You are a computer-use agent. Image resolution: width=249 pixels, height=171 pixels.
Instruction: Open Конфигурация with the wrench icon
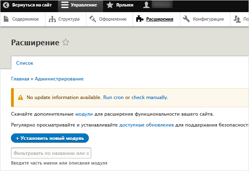203,19
